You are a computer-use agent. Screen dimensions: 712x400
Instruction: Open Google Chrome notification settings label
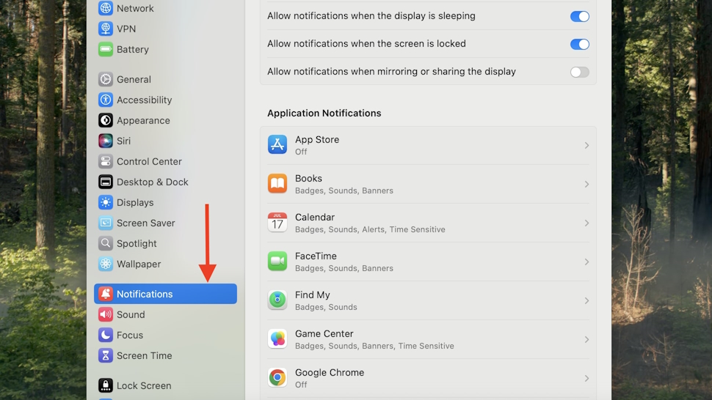(330, 372)
